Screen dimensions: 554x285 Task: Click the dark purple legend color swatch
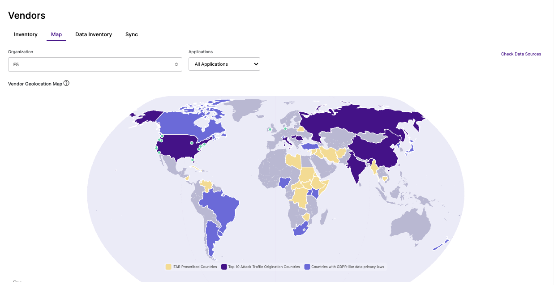[x=224, y=267]
